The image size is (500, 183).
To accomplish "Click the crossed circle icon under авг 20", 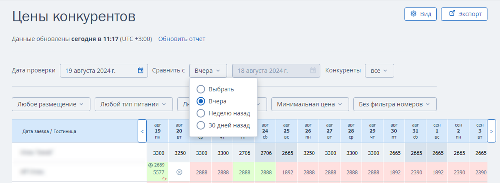I will pos(179,172).
